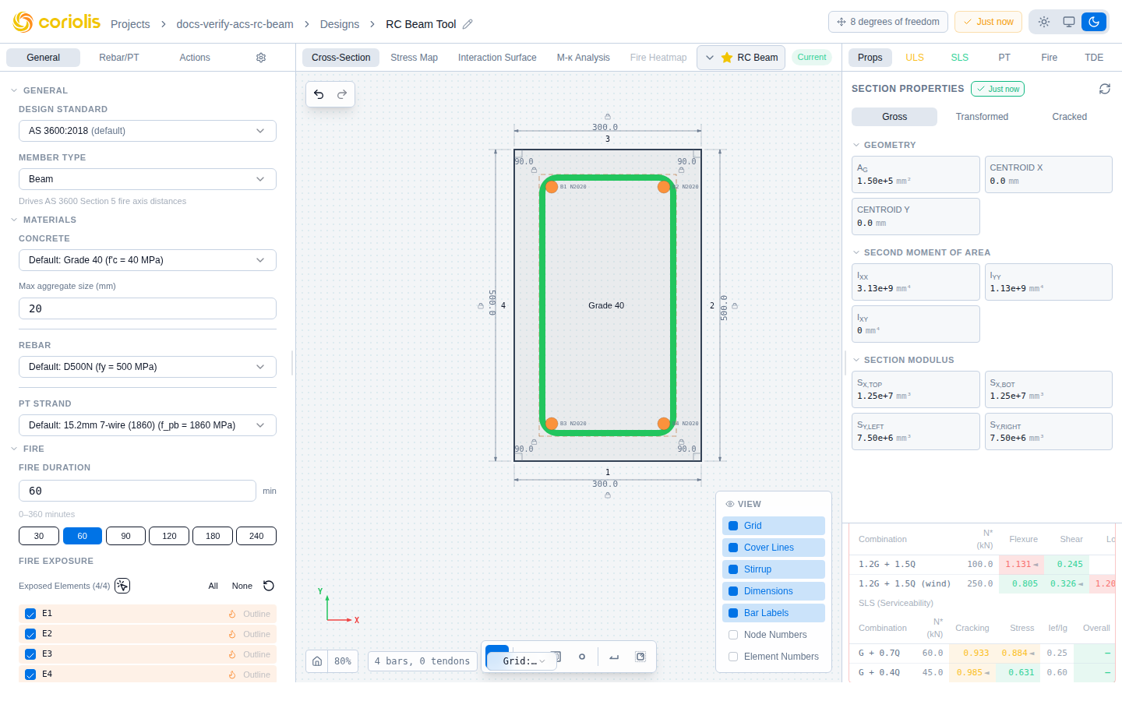Set fire duration to 120 minutes
The width and height of the screenshot is (1122, 701).
click(x=169, y=536)
